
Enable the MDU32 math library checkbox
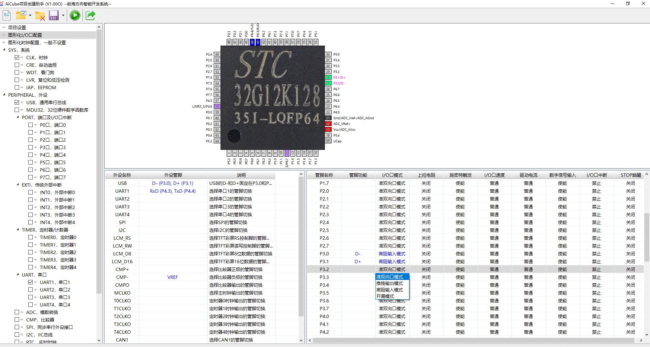17,110
